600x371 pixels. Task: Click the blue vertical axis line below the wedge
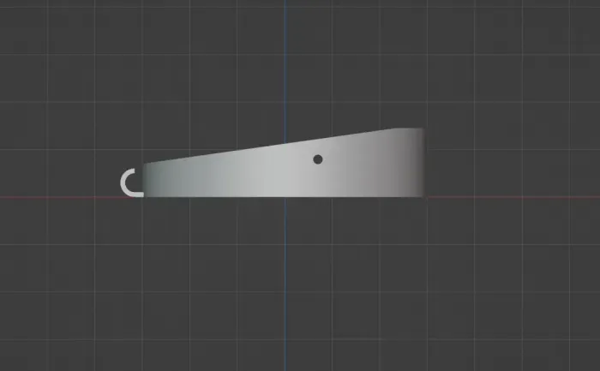tap(285, 283)
